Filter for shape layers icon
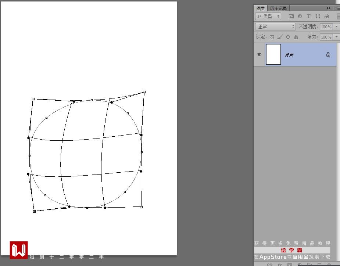The image size is (340, 266). click(x=318, y=16)
